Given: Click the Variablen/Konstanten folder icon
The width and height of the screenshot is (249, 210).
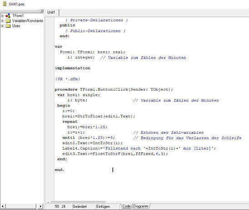Looking at the screenshot, I should coord(8,21).
